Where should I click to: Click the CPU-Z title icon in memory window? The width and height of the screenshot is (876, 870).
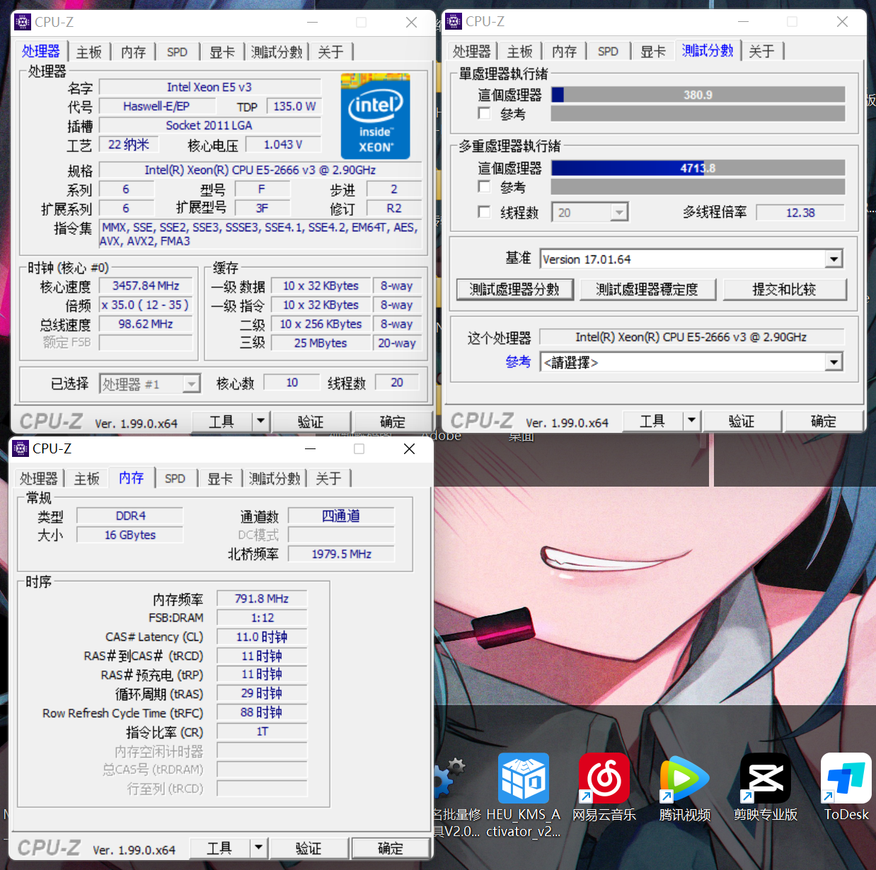[x=21, y=448]
